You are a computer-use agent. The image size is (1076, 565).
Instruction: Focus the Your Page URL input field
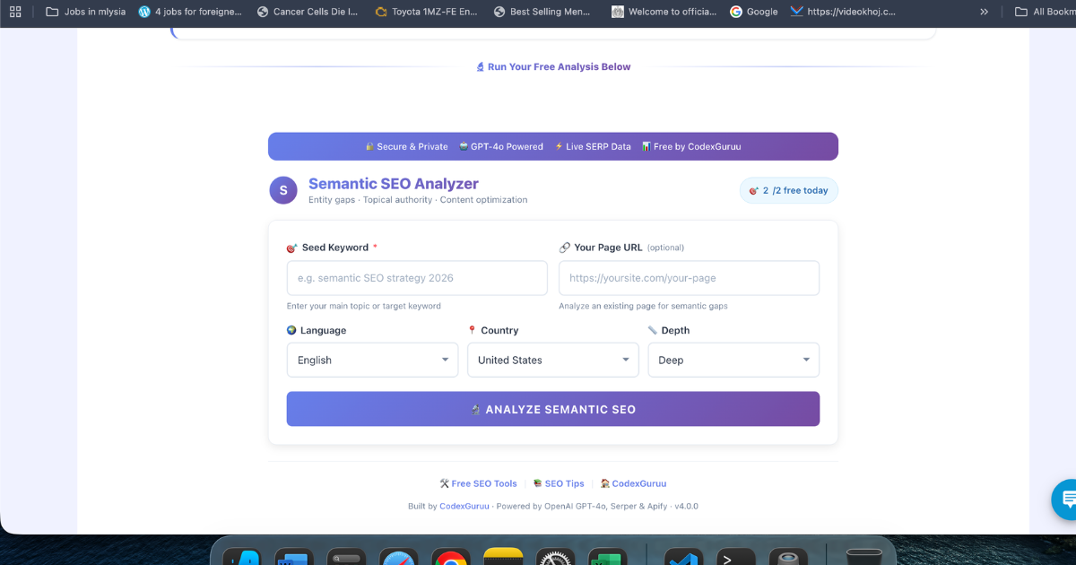pos(689,278)
